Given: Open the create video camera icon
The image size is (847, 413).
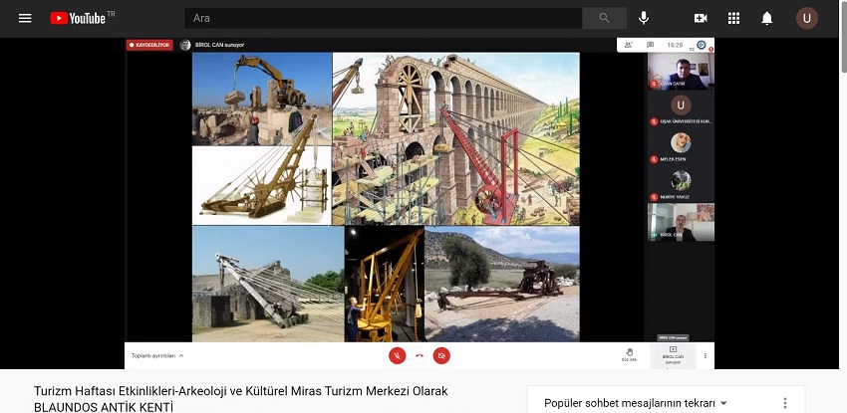Looking at the screenshot, I should tap(701, 18).
